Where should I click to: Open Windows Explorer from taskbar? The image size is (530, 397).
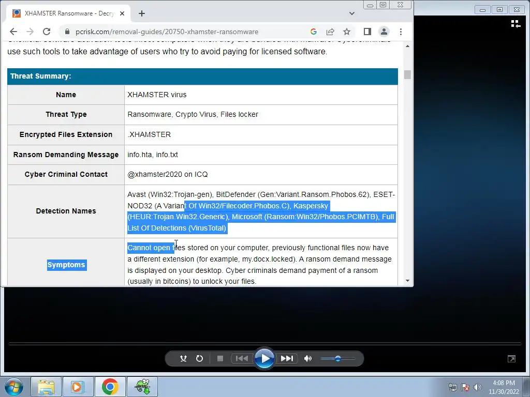click(x=46, y=387)
